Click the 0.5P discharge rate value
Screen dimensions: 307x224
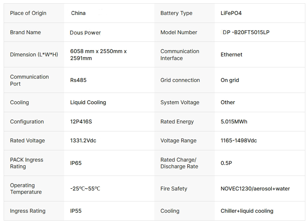pyautogui.click(x=226, y=163)
